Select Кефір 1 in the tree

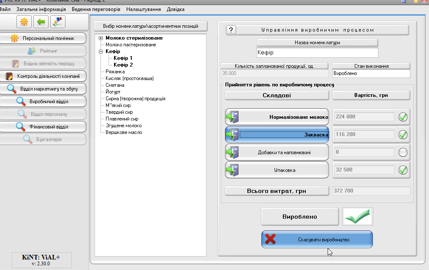pyautogui.click(x=123, y=58)
